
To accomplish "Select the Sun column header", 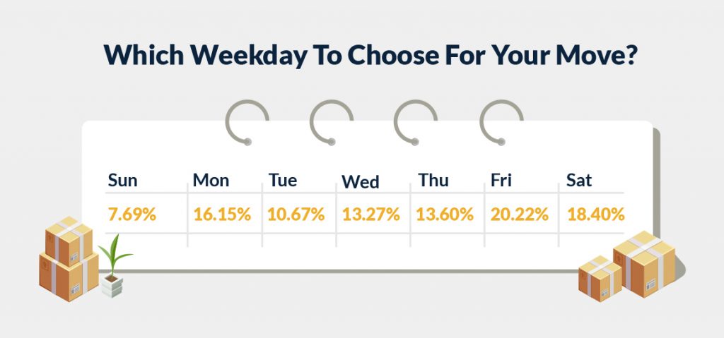I will tap(122, 180).
